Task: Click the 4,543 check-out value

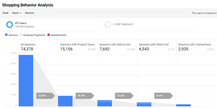Action: coord(144,49)
